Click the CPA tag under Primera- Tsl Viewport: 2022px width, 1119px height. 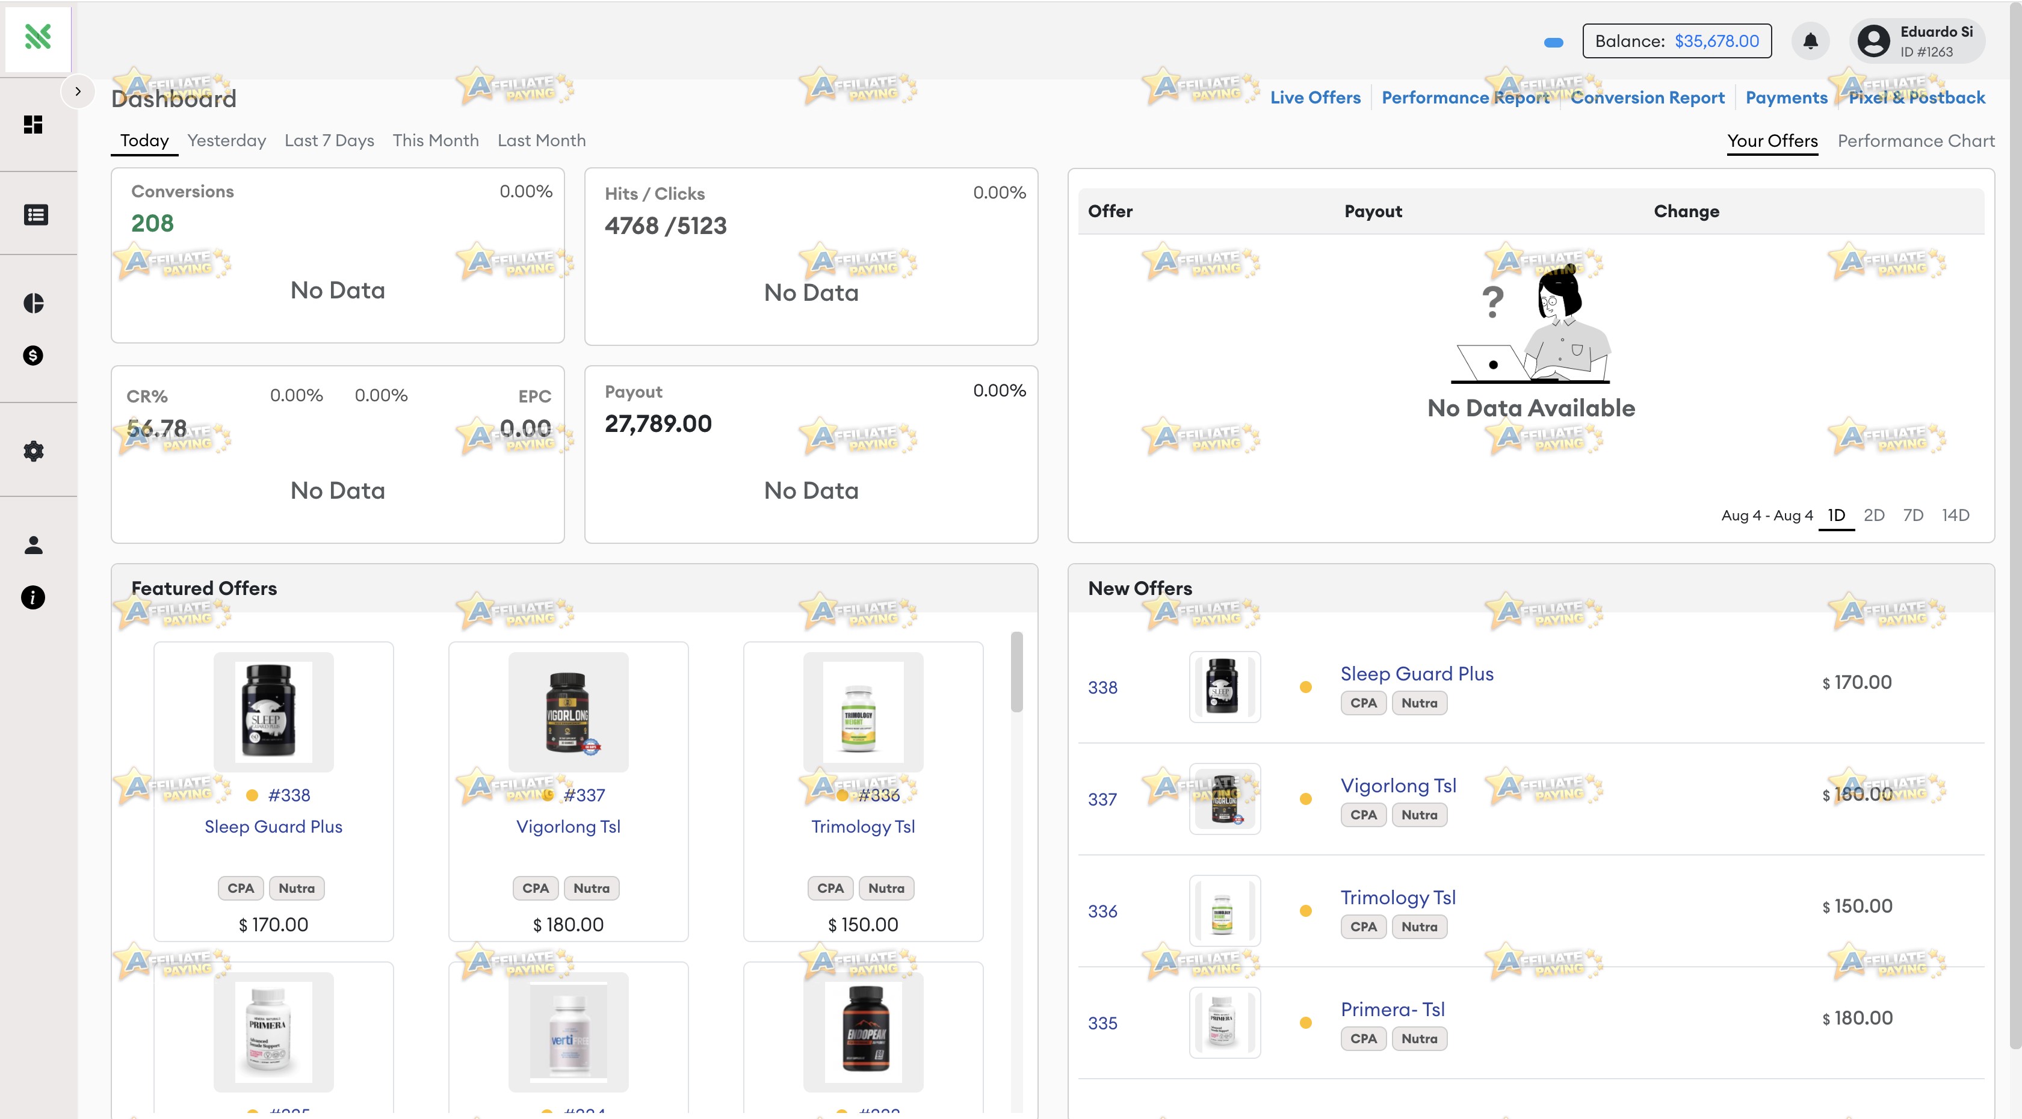[1364, 1039]
